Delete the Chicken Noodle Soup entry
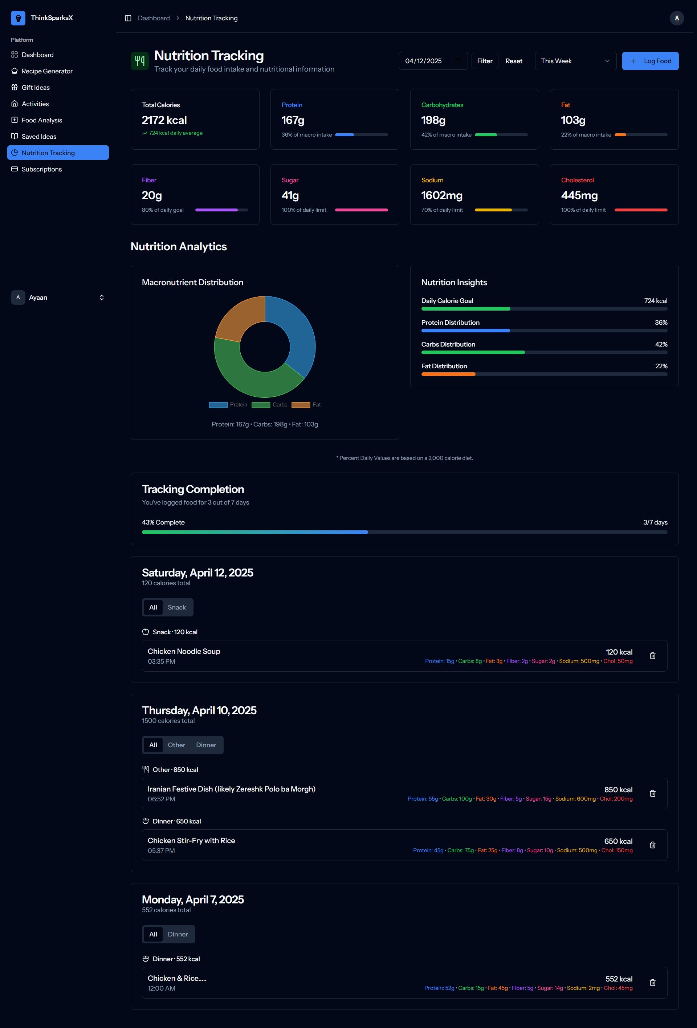The height and width of the screenshot is (1028, 697). 652,656
